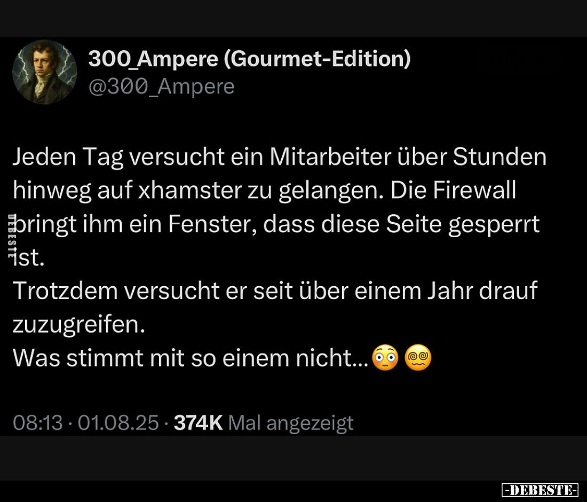Viewport: 587px width, 502px height.
Task: Open the 08:13 timestamp
Action: click(37, 423)
